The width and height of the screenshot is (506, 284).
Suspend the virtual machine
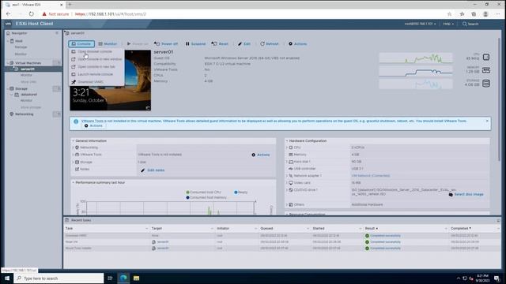pyautogui.click(x=195, y=44)
